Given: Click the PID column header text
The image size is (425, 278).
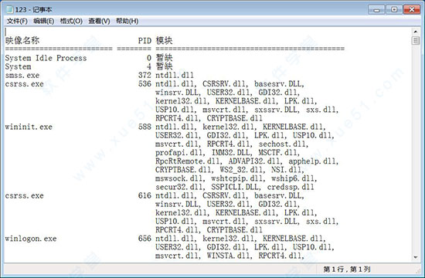Looking at the screenshot, I should [x=144, y=41].
